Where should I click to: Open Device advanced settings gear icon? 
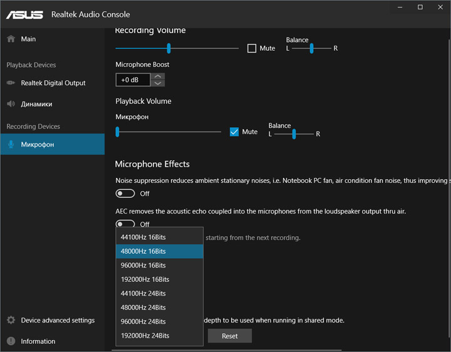[x=11, y=320]
